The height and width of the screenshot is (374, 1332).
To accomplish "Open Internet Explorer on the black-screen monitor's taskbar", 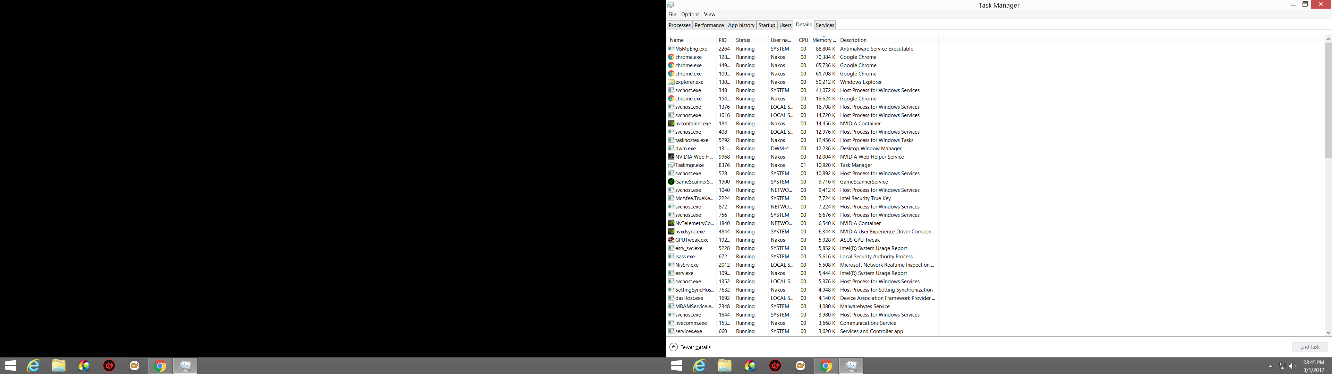I will 33,366.
